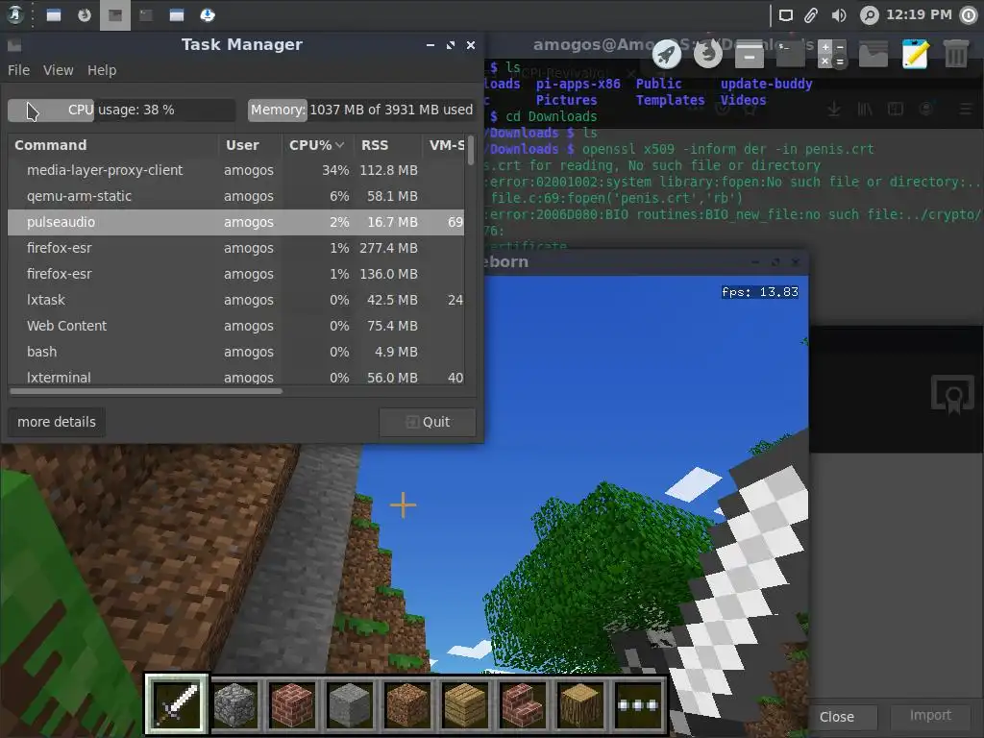Open the power/logout button in the top panel
Viewport: 984px width, 738px height.
click(x=969, y=15)
